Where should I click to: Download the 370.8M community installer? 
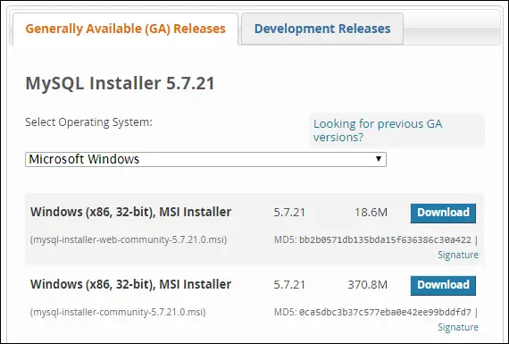(x=443, y=285)
